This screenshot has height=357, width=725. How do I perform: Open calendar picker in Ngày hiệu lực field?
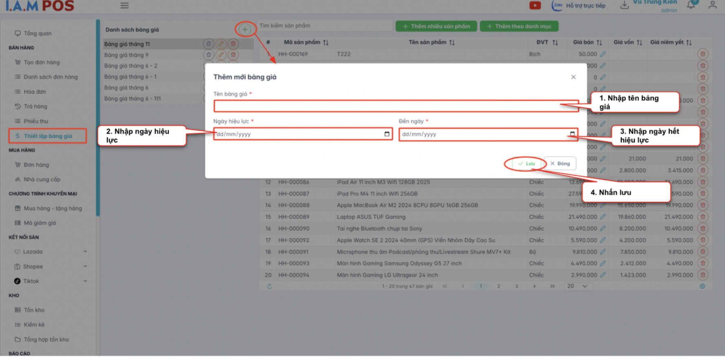pos(387,134)
